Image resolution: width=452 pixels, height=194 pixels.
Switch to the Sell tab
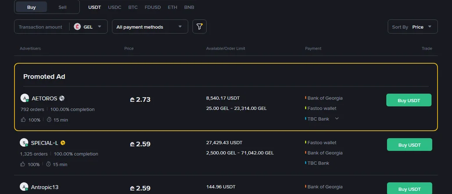(x=63, y=7)
